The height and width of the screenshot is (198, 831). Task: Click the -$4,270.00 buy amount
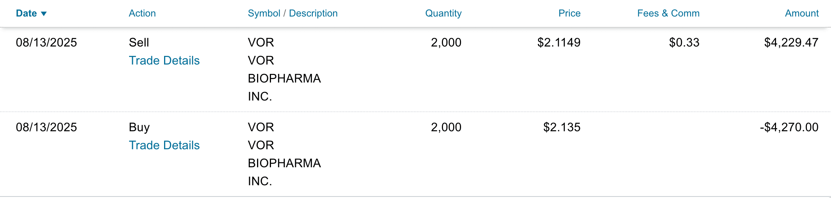tap(789, 127)
